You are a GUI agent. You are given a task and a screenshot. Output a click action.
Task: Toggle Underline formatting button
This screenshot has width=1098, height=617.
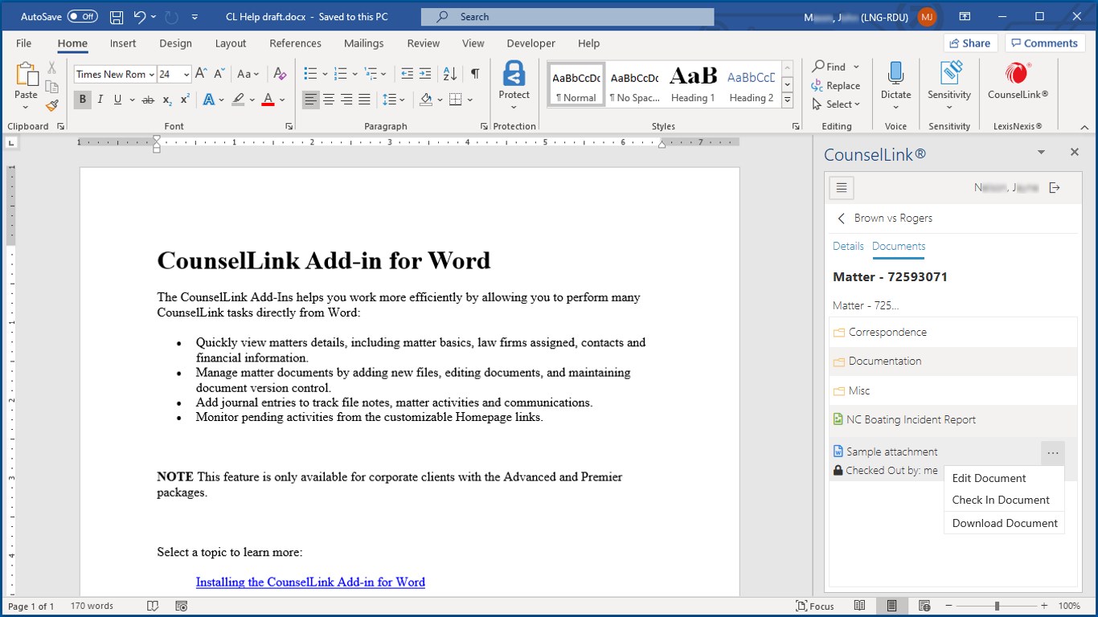coord(118,100)
